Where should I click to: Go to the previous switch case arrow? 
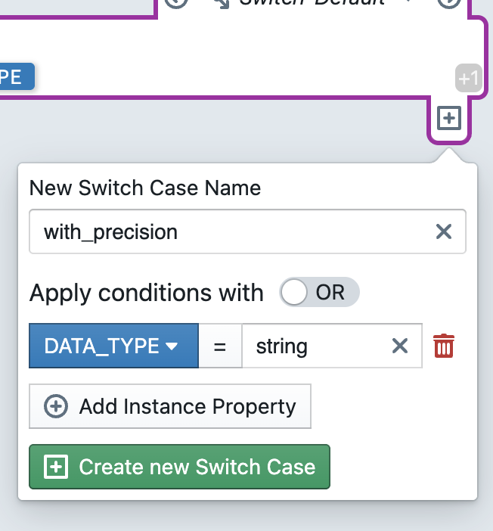(x=176, y=2)
